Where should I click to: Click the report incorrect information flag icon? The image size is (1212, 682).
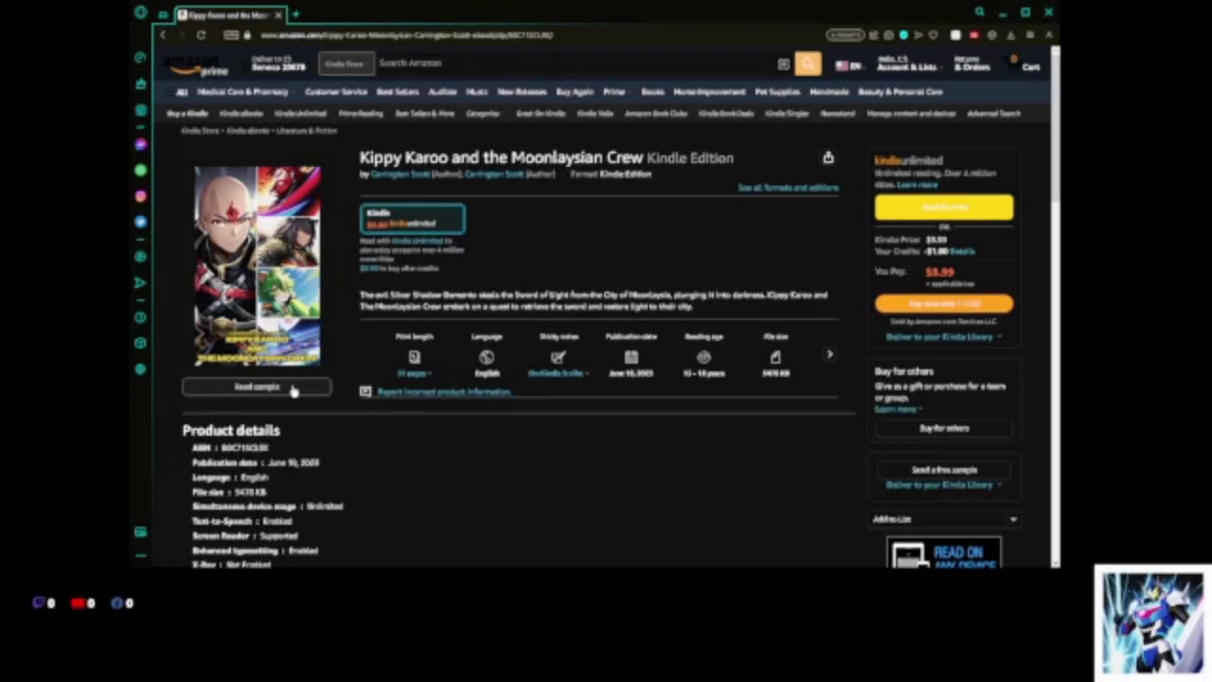tap(365, 391)
